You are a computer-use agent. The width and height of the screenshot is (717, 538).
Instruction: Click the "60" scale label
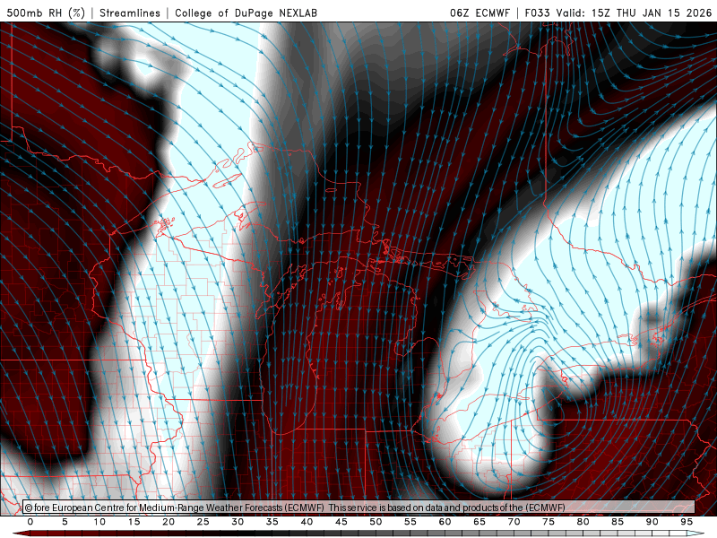tap(445, 522)
